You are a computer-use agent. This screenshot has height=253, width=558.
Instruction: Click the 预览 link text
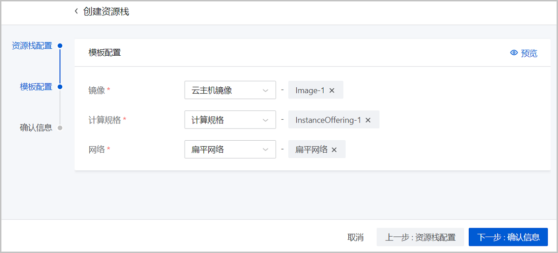coord(529,53)
